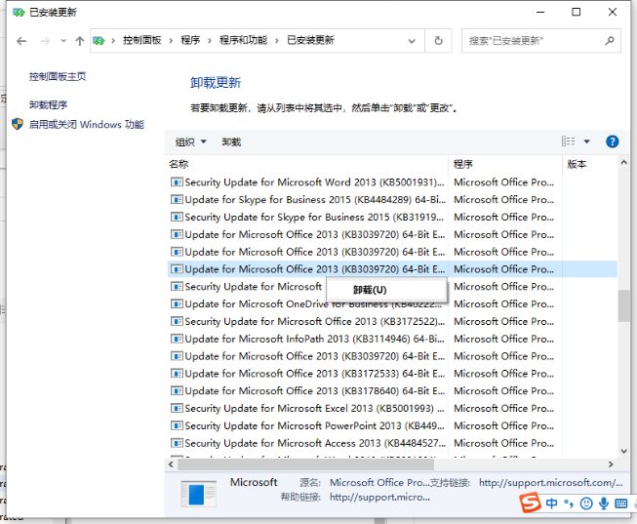637x524 pixels.
Task: Click the shield icon beside Windows 功能
Action: click(18, 124)
